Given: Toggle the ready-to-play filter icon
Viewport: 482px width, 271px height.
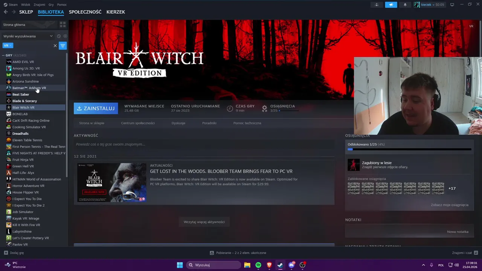Looking at the screenshot, I should pos(65,36).
